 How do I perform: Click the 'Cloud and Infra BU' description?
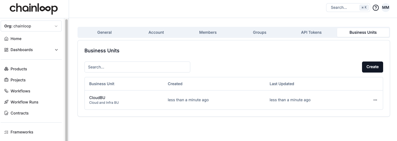coord(104,103)
